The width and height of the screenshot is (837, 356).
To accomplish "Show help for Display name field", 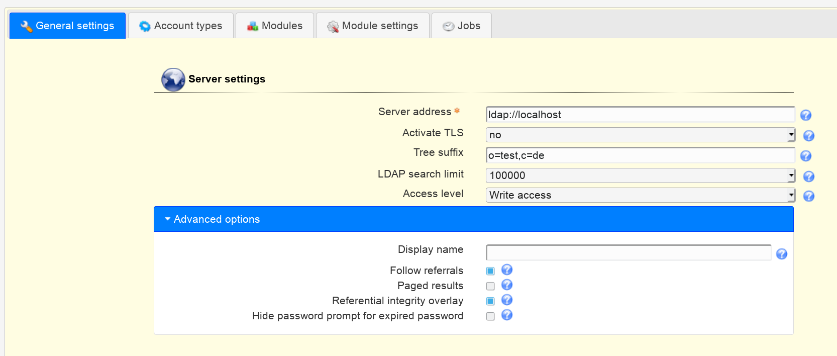I will (x=781, y=254).
